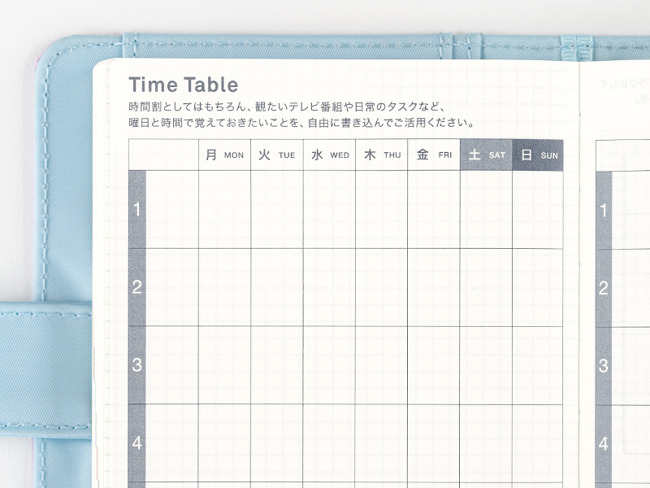Image resolution: width=650 pixels, height=488 pixels.
Task: Click the blank header cell left of MON
Action: pos(163,155)
